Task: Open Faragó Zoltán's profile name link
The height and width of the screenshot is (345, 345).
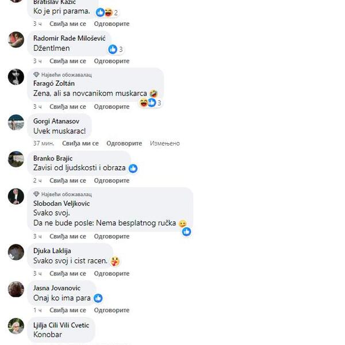Action: tap(54, 83)
